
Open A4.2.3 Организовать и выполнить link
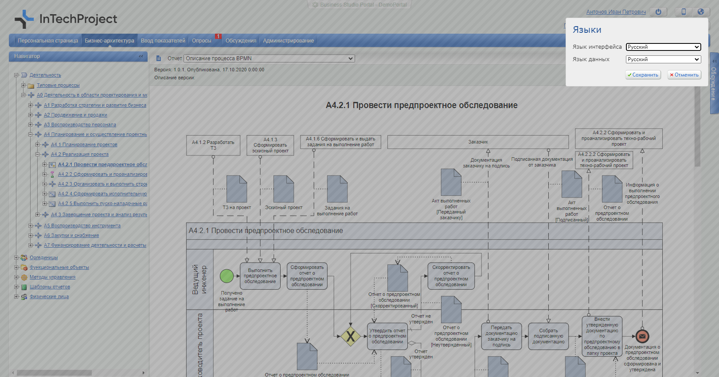[x=102, y=184]
